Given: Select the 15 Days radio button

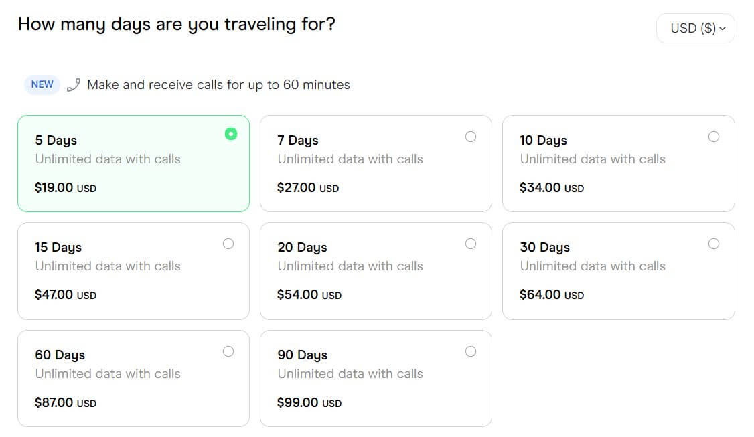Looking at the screenshot, I should (228, 244).
